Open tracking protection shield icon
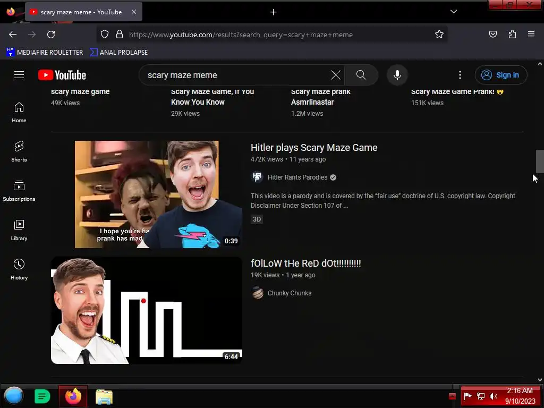Screen dimensions: 544x408 pyautogui.click(x=105, y=35)
